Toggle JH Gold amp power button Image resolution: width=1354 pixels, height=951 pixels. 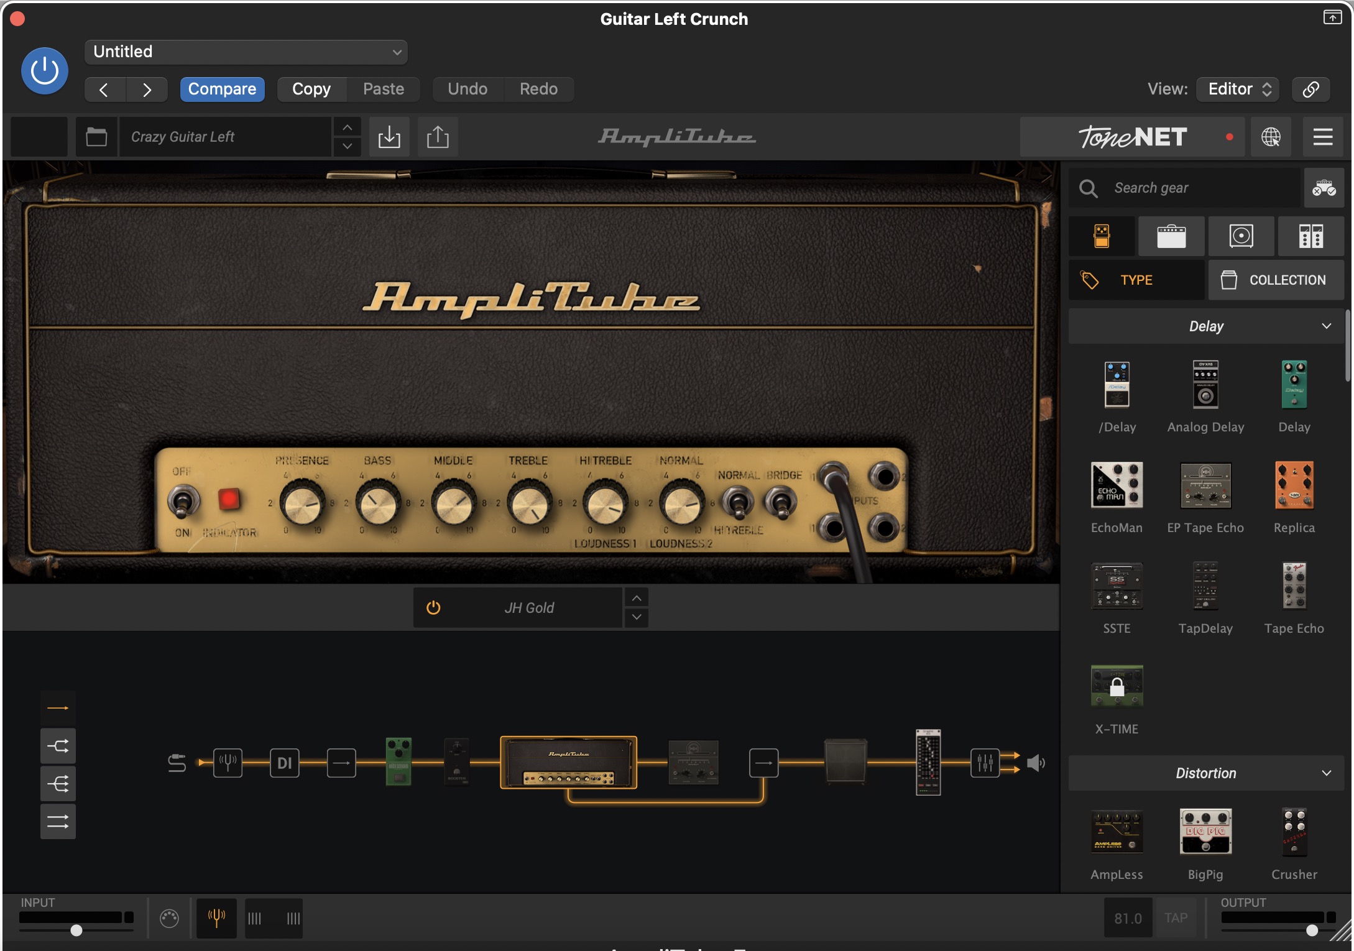(433, 607)
